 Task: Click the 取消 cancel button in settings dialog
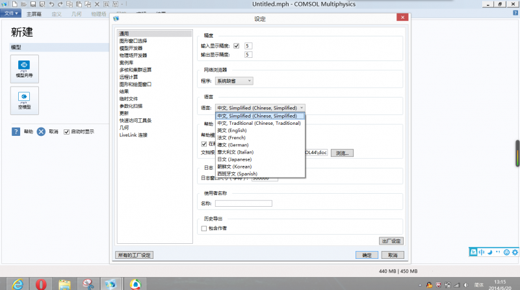click(x=393, y=255)
